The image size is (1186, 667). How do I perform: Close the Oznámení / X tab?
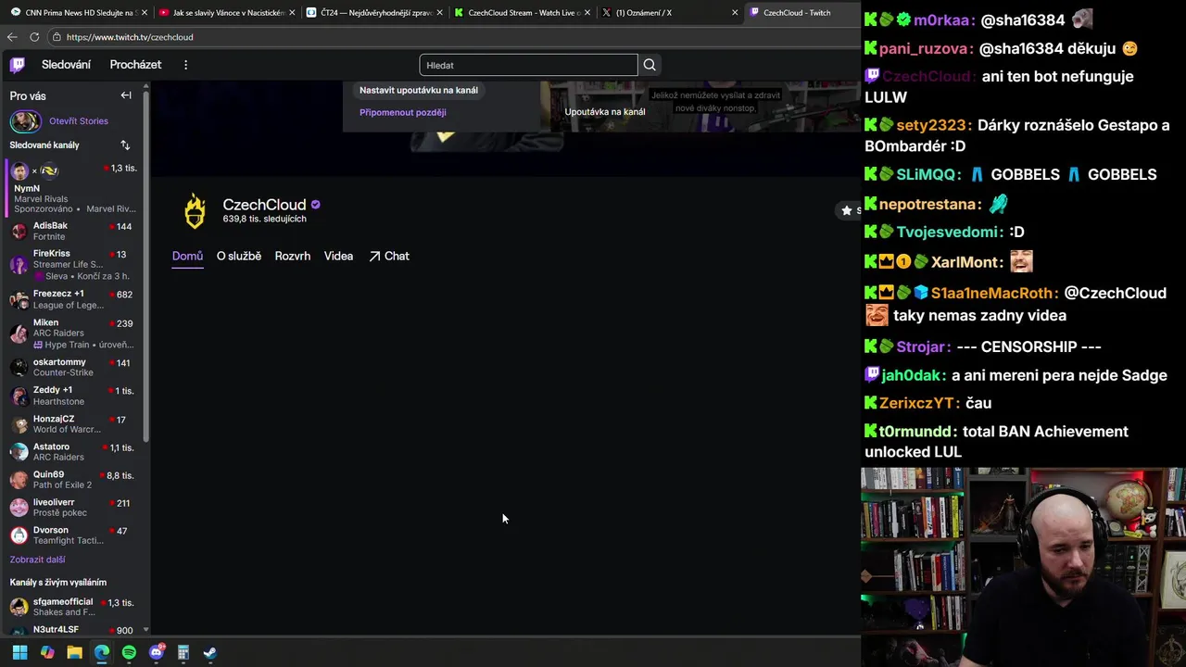click(x=735, y=13)
